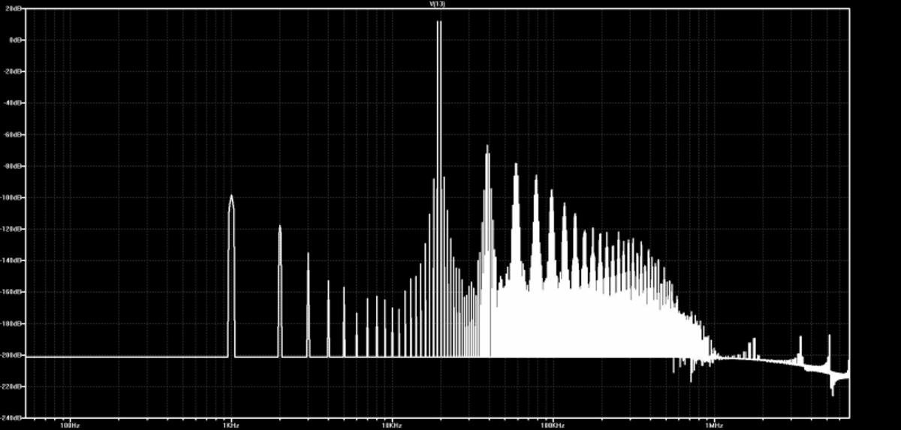Screen dimensions: 901x430
Task: Click the 20dB axis label
Action: (13, 8)
